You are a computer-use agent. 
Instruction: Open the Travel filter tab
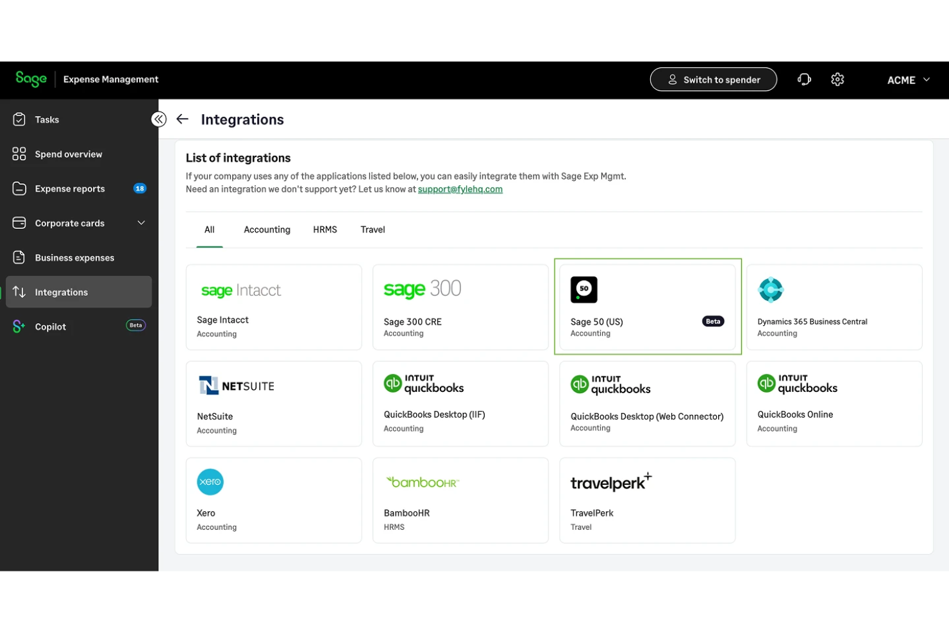(373, 229)
